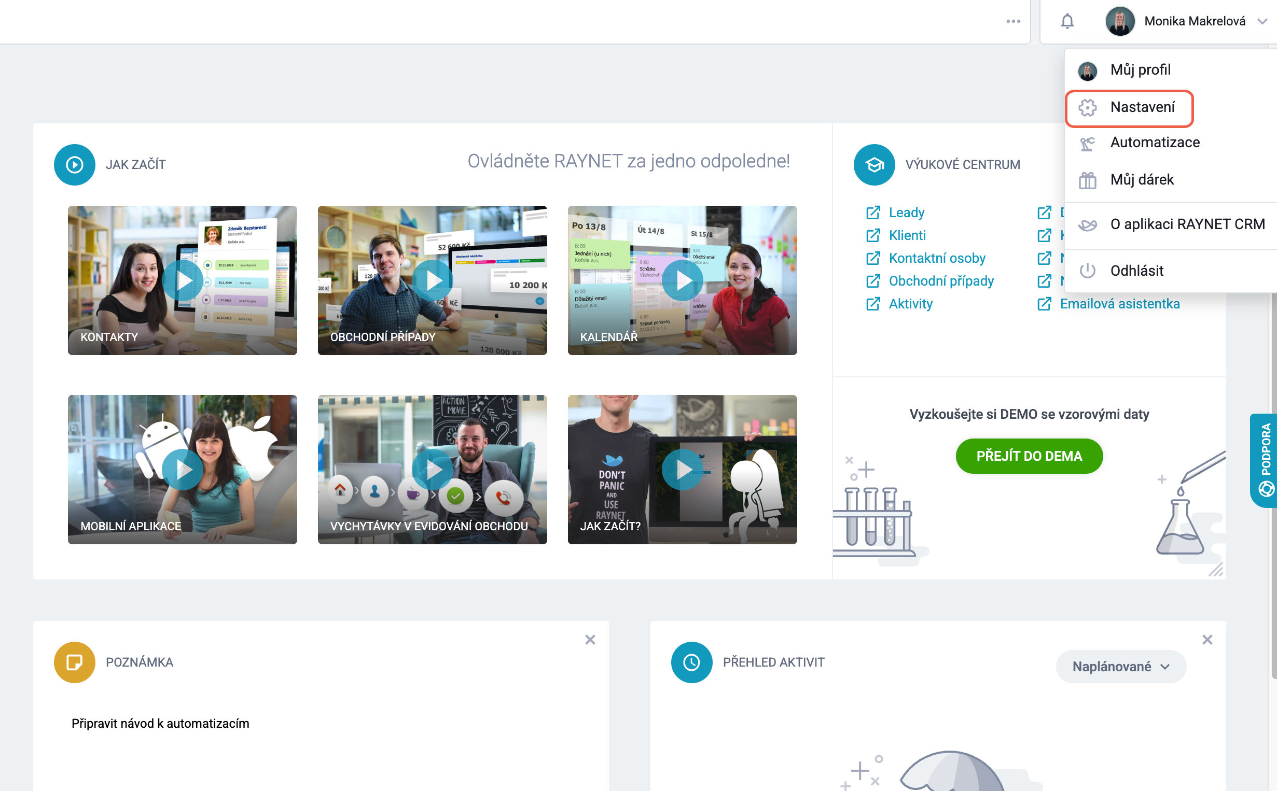Click the Jak začít play circle icon
This screenshot has height=791, width=1277.
coord(74,164)
